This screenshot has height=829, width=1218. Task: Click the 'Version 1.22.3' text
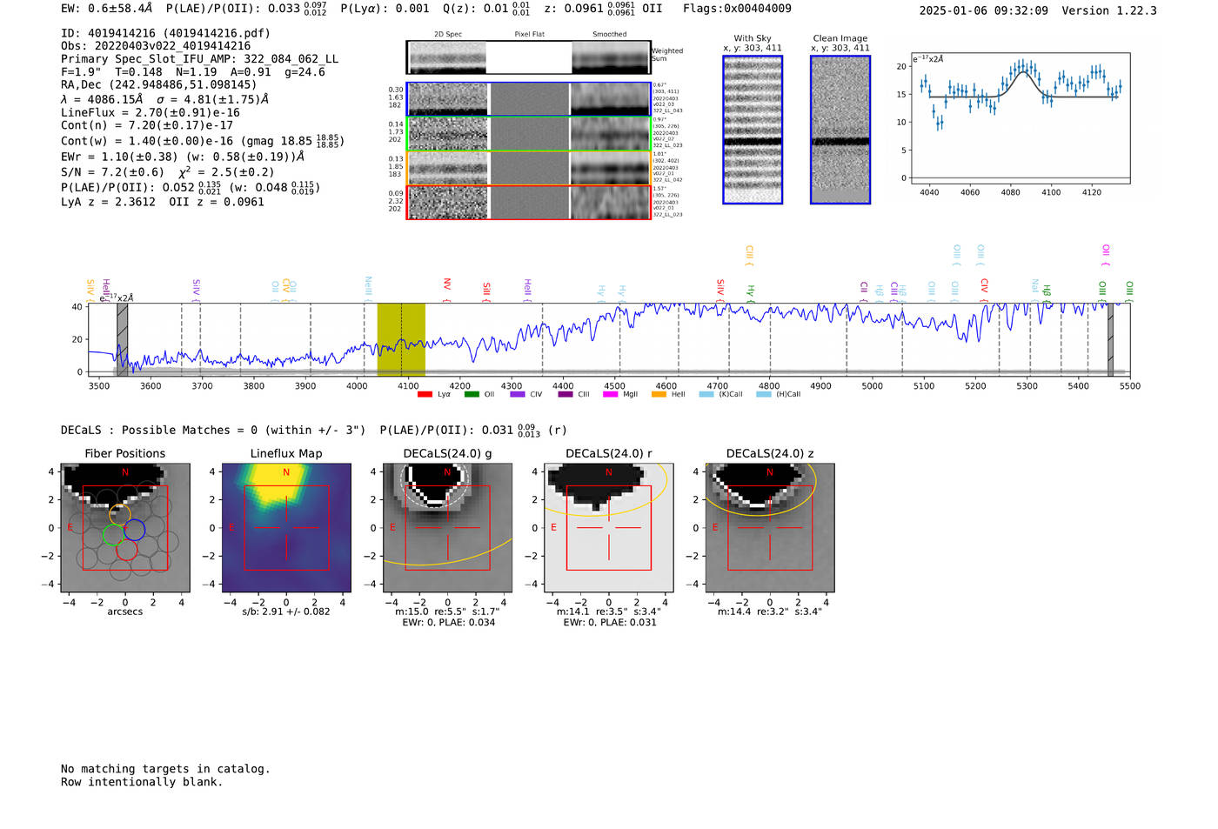coord(1109,10)
